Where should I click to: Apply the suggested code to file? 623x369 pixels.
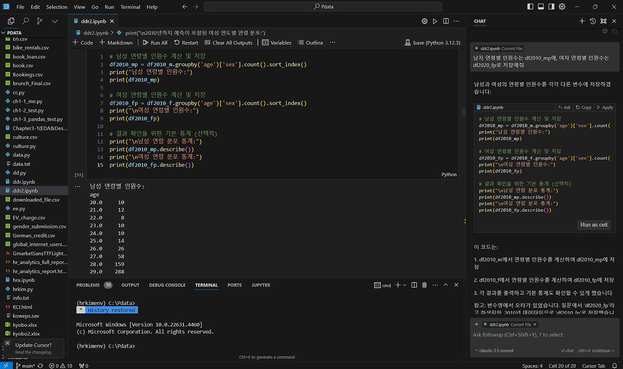(x=605, y=107)
